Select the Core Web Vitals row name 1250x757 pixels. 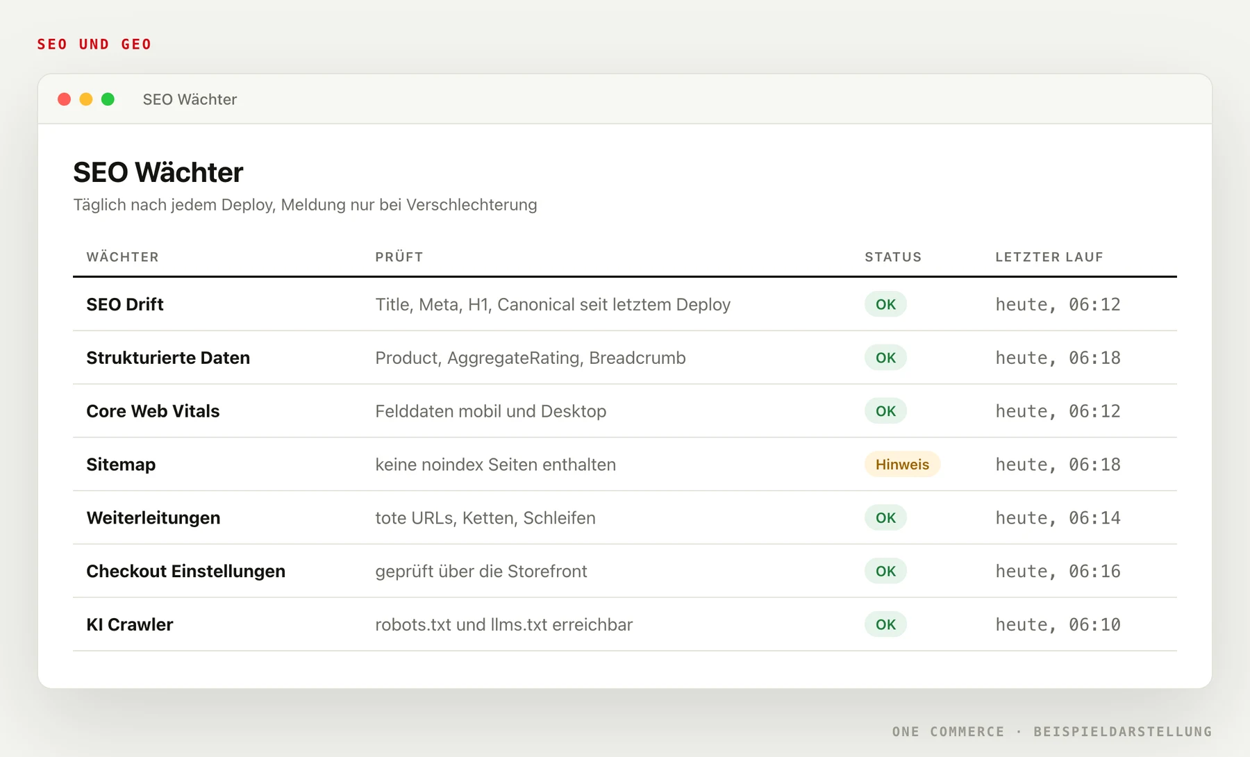(x=153, y=411)
